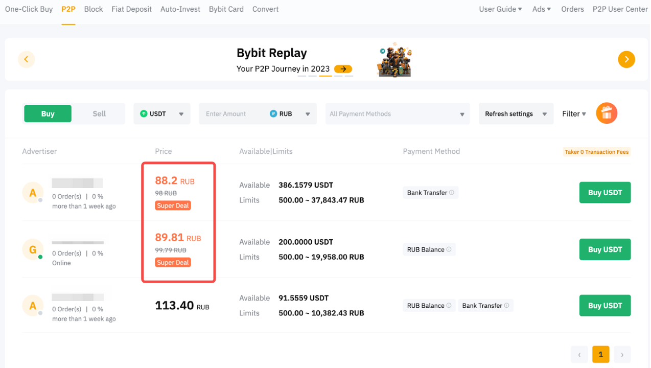The image size is (651, 368).
Task: Click the banner previous arrow icon
Action: (26, 59)
